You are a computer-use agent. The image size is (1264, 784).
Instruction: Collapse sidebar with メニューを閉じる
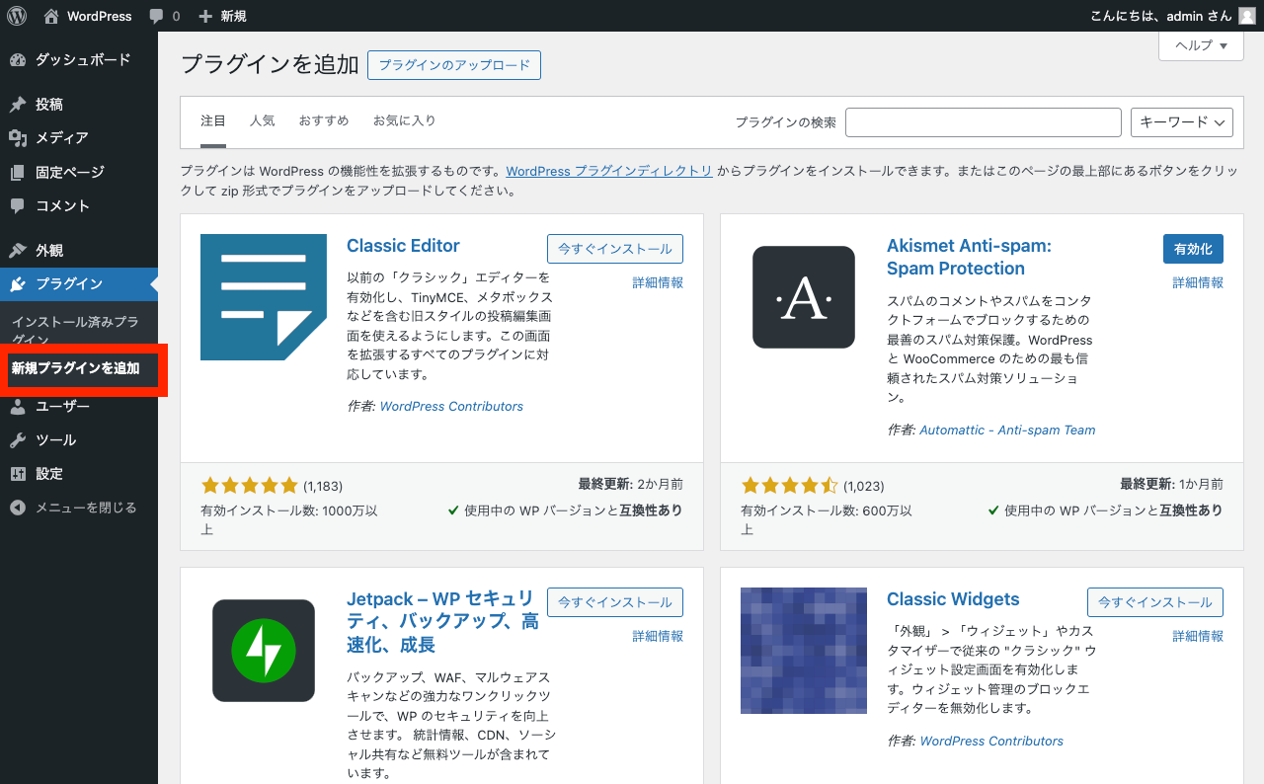point(79,508)
